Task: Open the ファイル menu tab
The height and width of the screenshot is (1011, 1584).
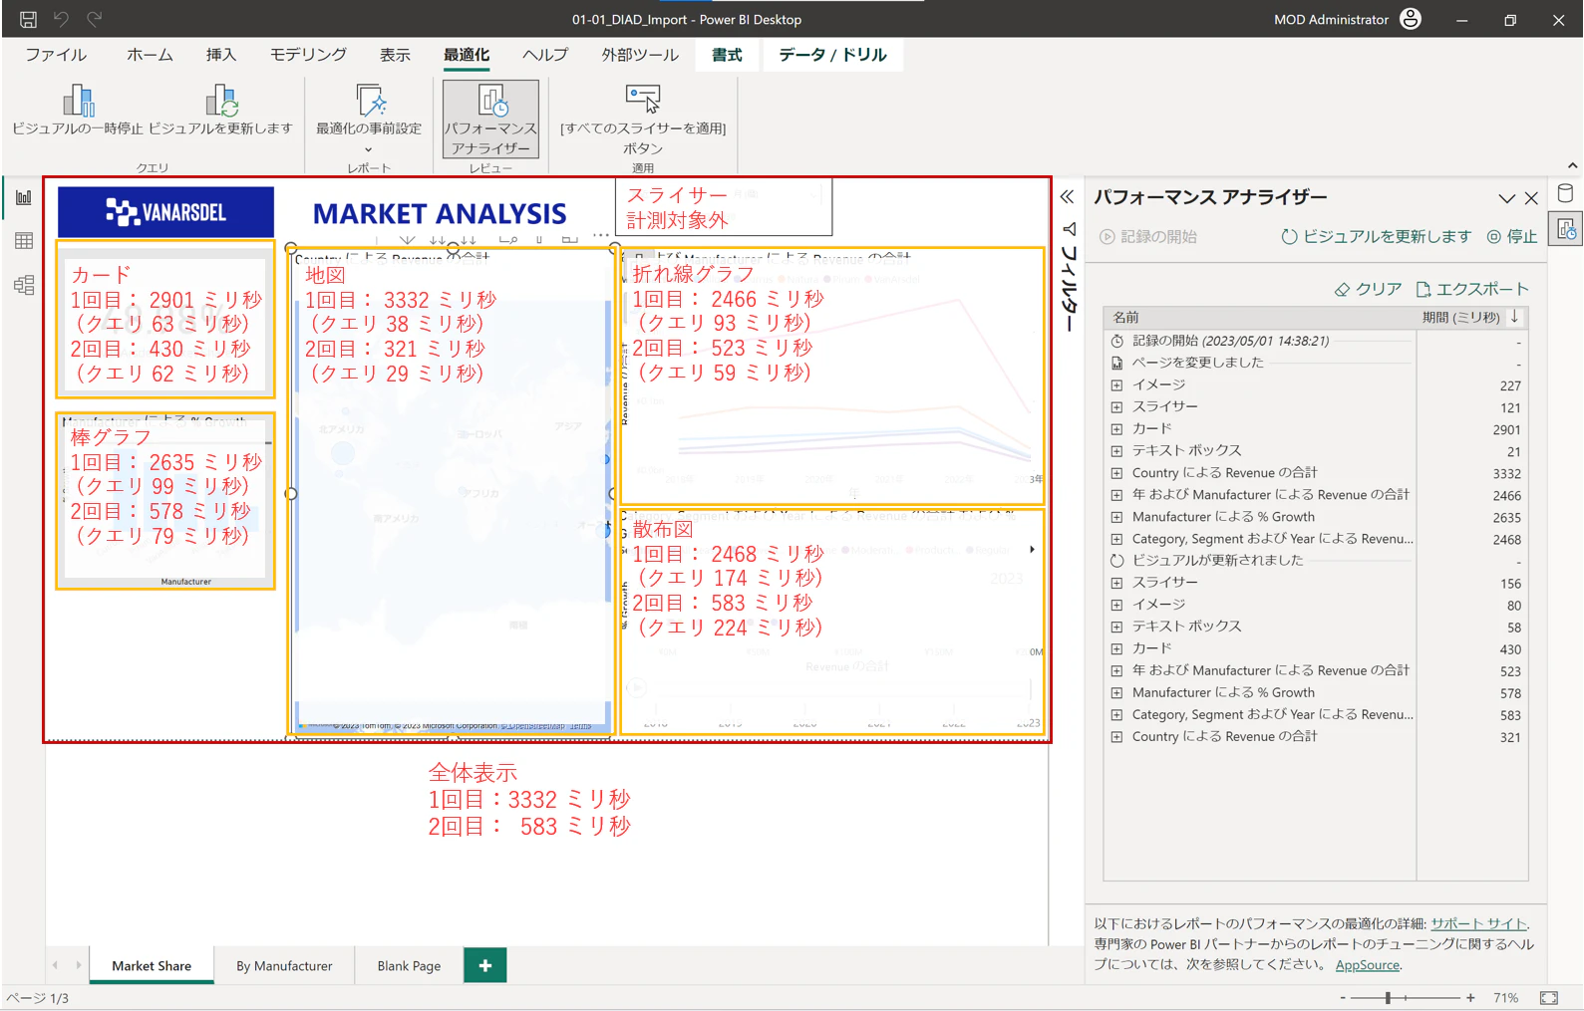Action: click(56, 55)
